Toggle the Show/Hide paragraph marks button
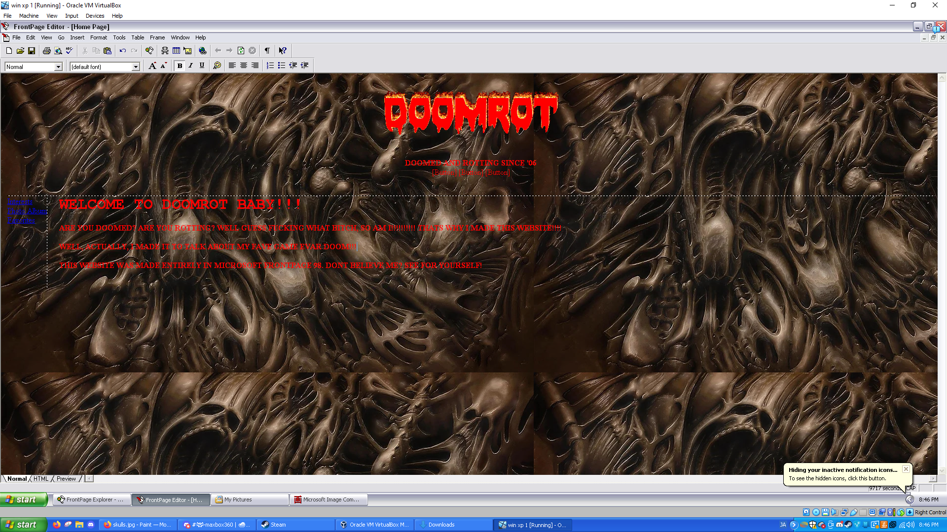The image size is (947, 532). pos(267,51)
